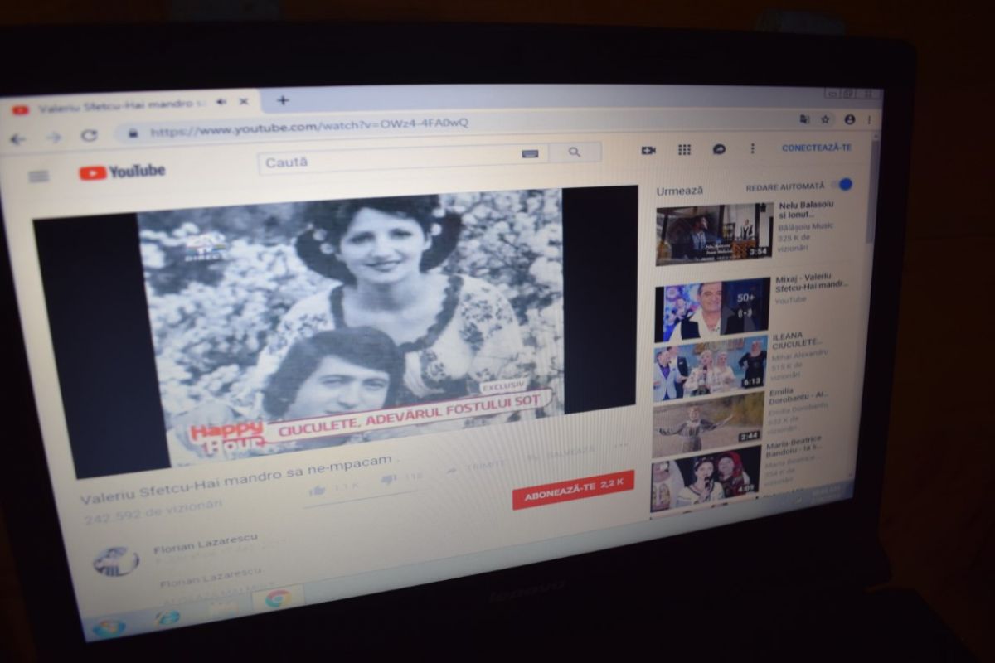Click the create video camera icon

pos(648,150)
